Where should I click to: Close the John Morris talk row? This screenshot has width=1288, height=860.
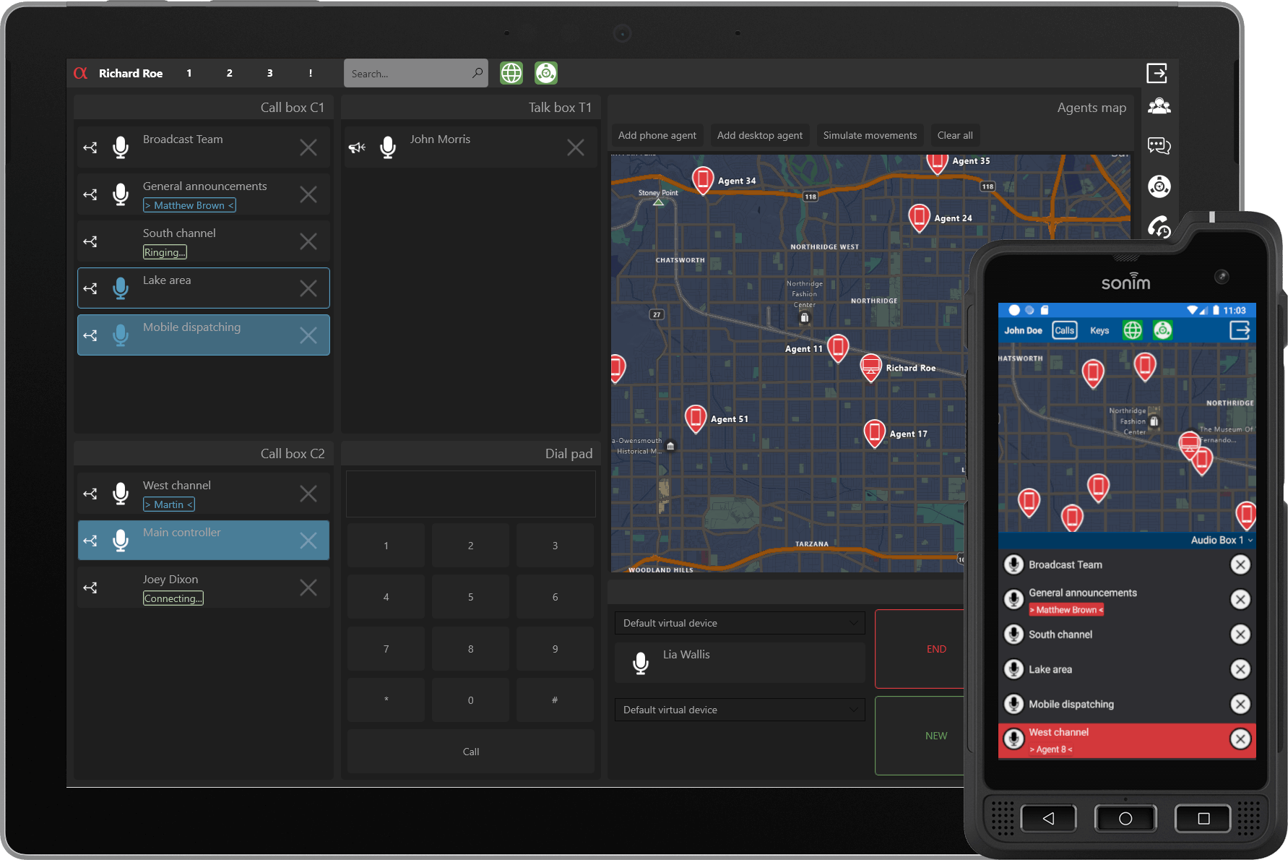point(576,147)
